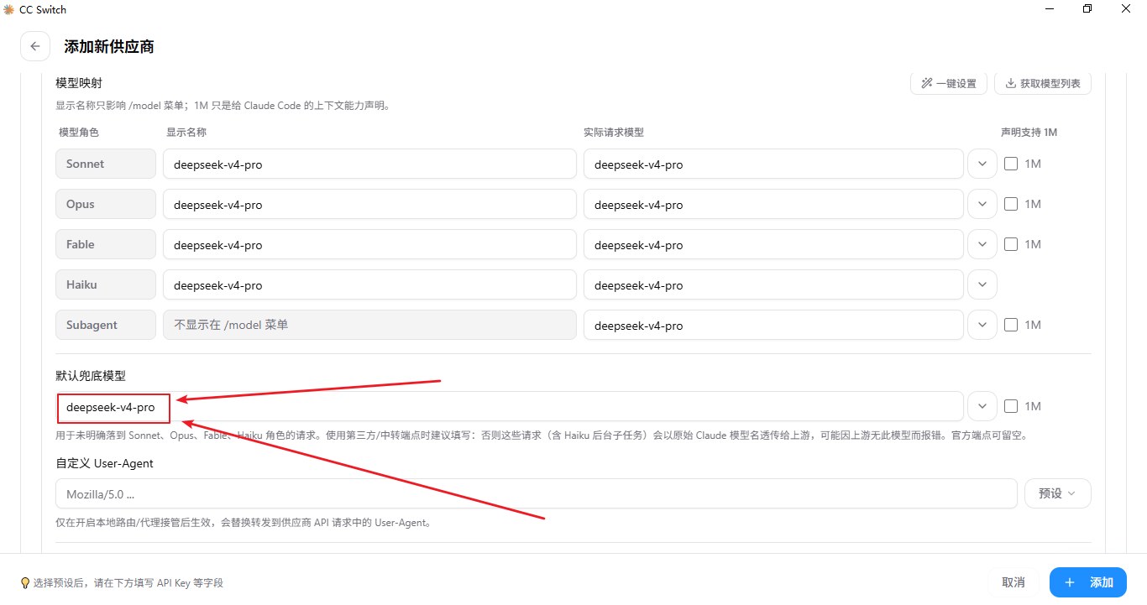The width and height of the screenshot is (1147, 605).
Task: Click the 声明支持 1M column header
Action: tap(1029, 133)
